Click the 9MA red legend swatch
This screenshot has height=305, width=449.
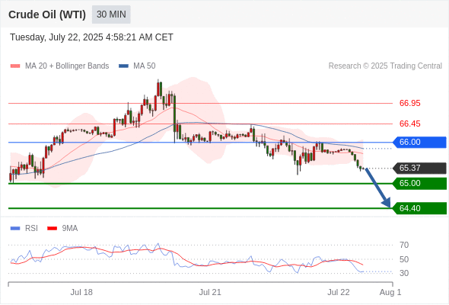click(x=52, y=229)
